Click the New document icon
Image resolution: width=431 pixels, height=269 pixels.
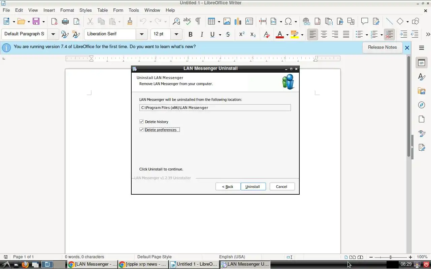pos(6,22)
